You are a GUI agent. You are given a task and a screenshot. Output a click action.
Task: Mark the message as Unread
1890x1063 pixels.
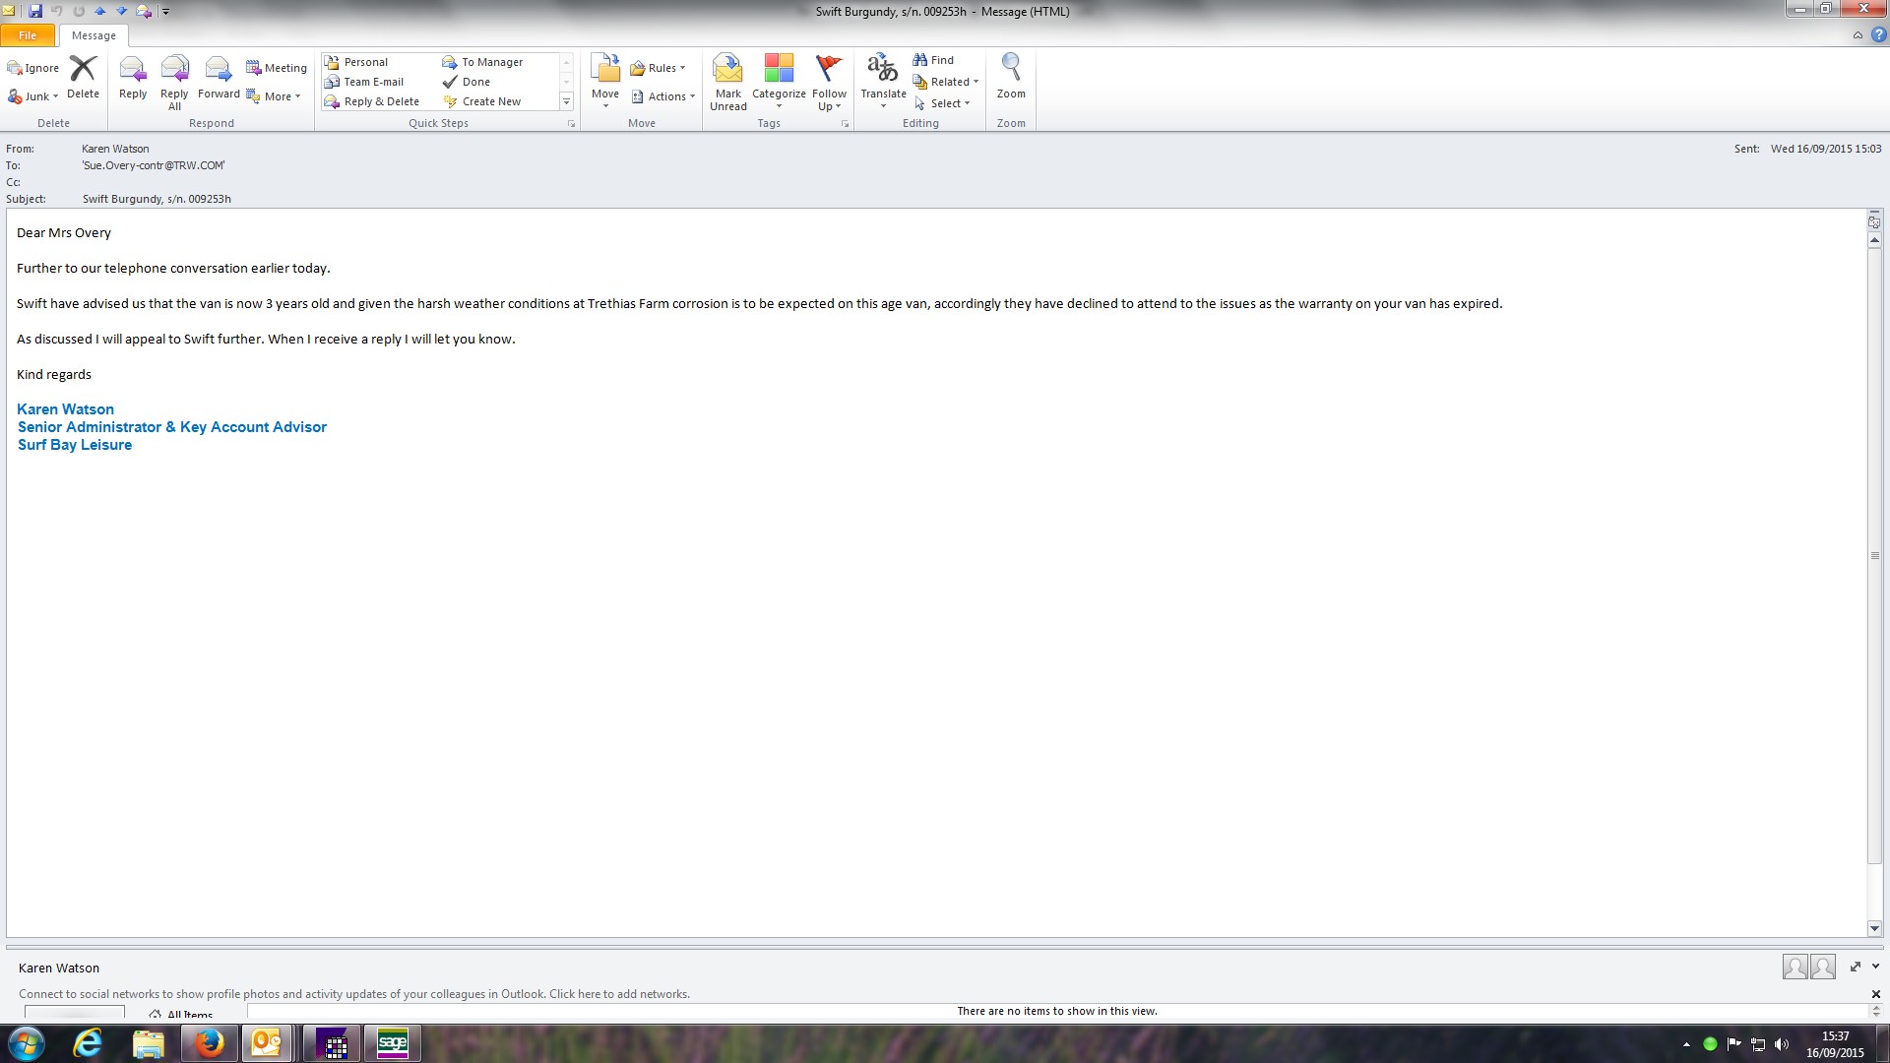pos(728,69)
